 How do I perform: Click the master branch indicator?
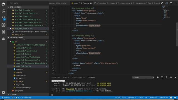tap(6, 97)
